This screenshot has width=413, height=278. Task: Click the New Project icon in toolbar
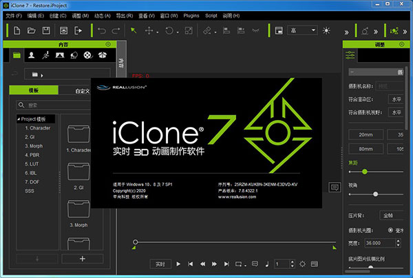tap(16, 30)
